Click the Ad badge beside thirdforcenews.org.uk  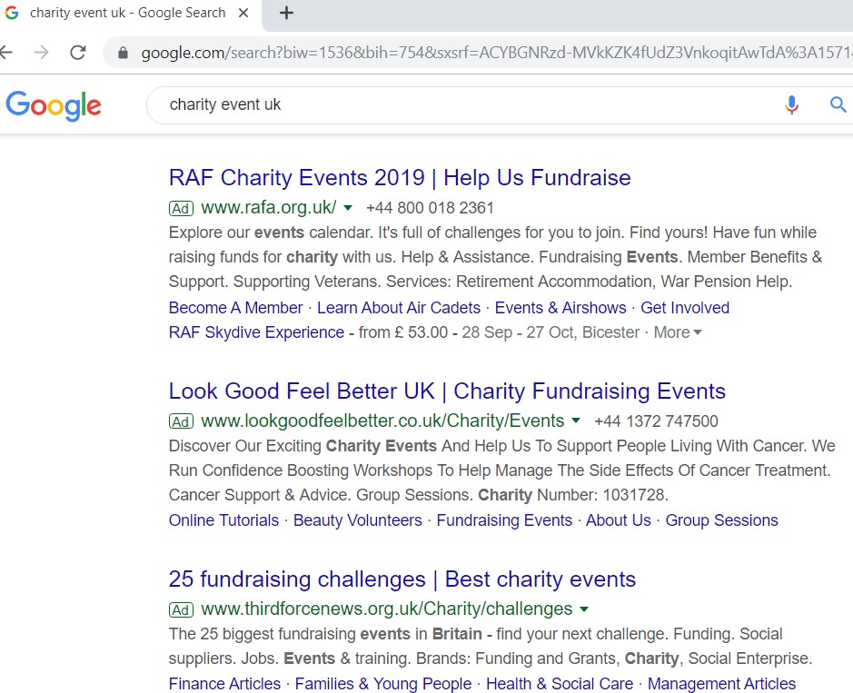(181, 609)
